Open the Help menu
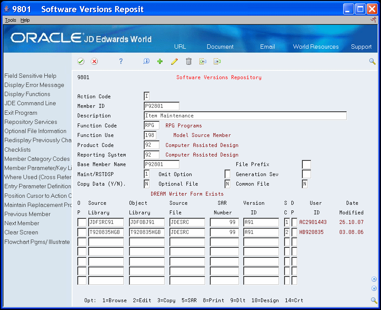The image size is (381, 310). (x=25, y=20)
